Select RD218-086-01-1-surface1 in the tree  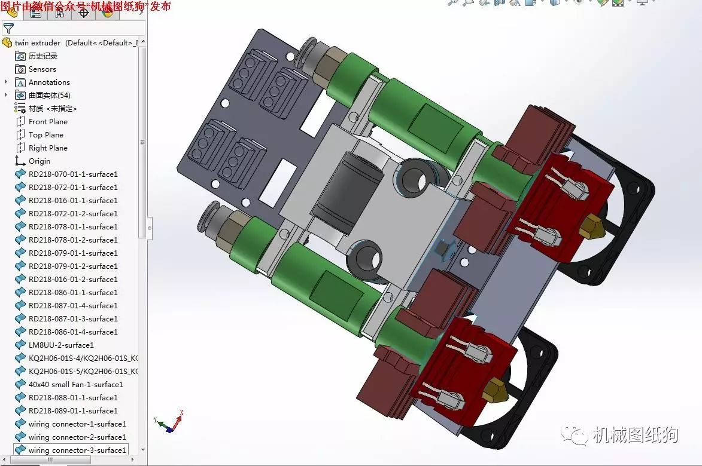73,293
